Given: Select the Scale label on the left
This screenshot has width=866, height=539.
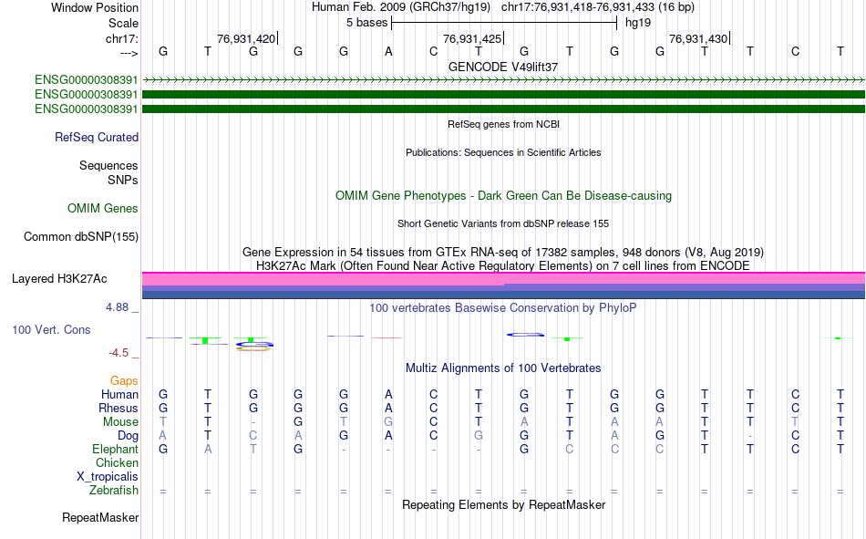Looking at the screenshot, I should (x=123, y=23).
